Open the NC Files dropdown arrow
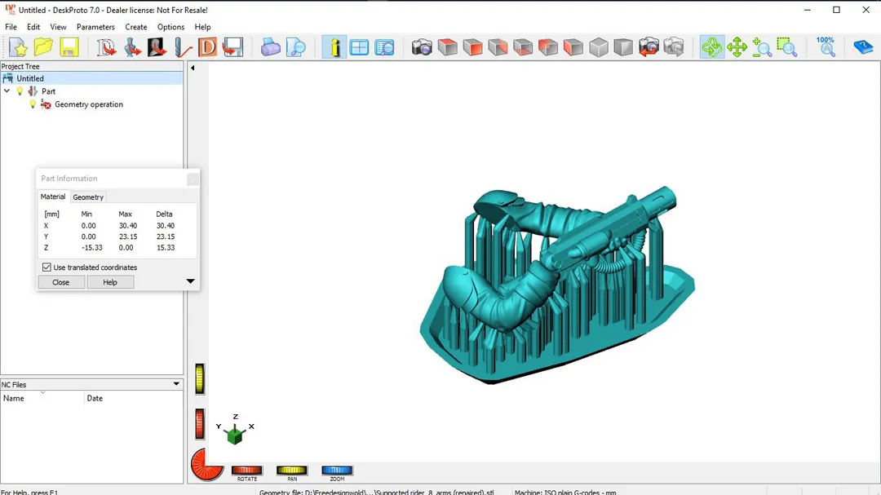 point(176,384)
